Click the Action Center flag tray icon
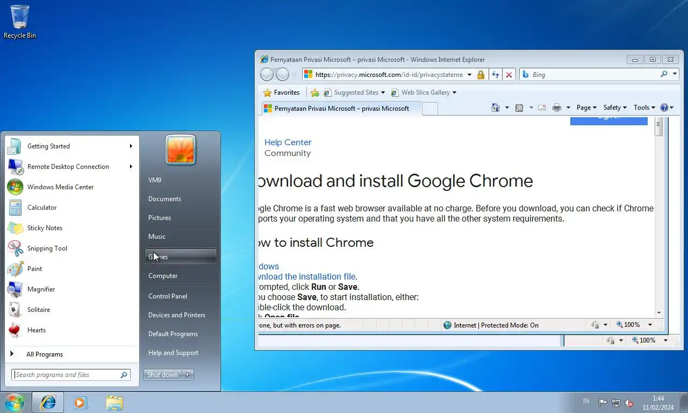Screen dimensions: 688x413 [603, 403]
